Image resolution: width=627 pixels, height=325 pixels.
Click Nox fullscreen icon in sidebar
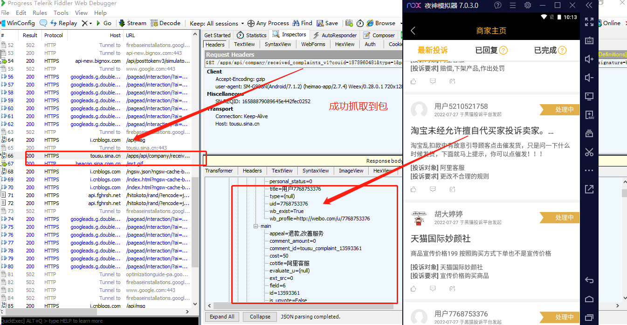click(x=589, y=22)
